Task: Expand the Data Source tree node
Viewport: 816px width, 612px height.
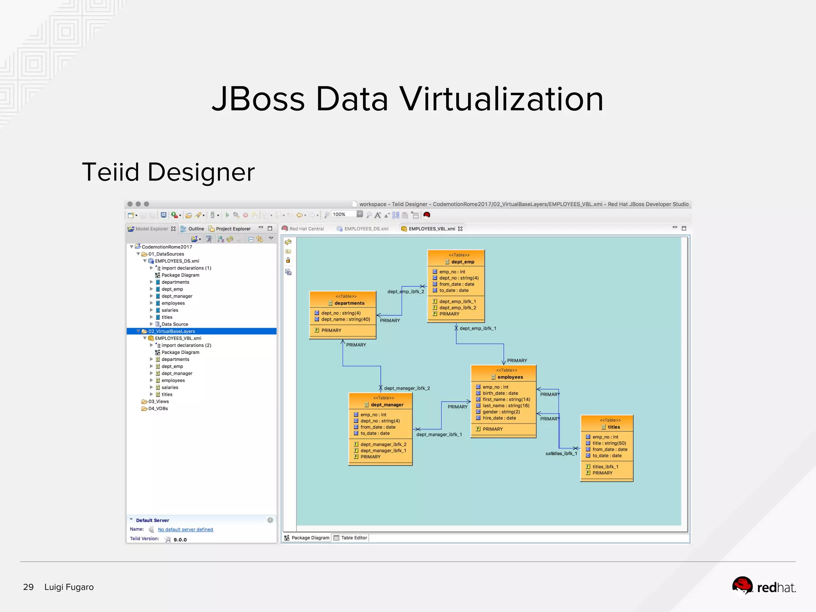Action: 151,324
